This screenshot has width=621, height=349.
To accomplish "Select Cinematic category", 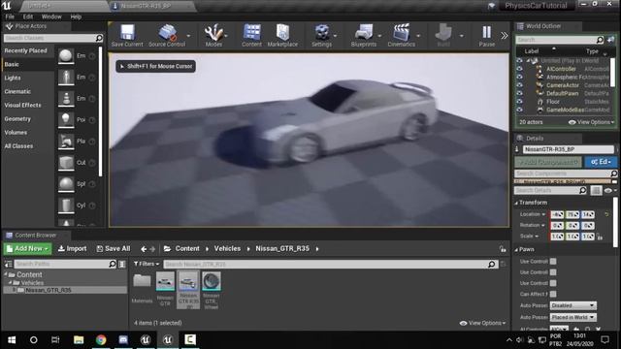I will [x=17, y=91].
